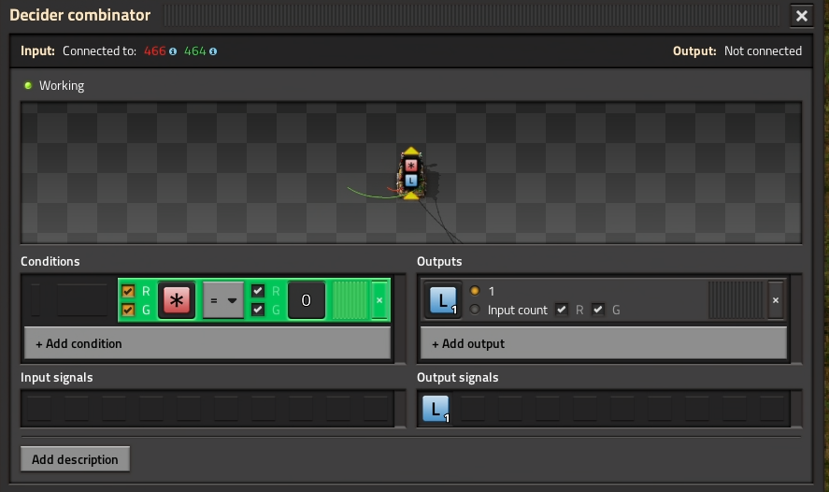The height and width of the screenshot is (492, 829).
Task: Toggle the Input count G checkbox
Action: (598, 310)
